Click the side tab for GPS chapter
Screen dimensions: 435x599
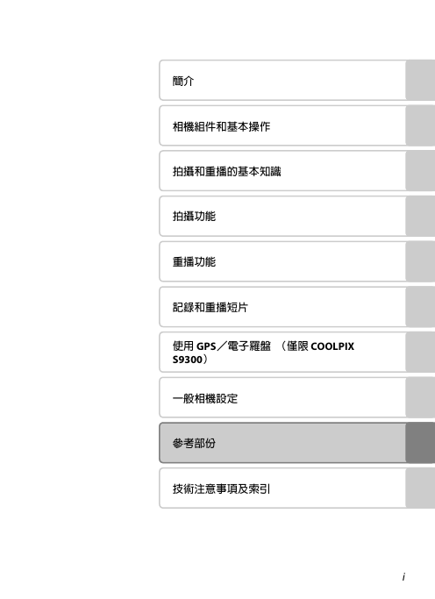point(420,353)
